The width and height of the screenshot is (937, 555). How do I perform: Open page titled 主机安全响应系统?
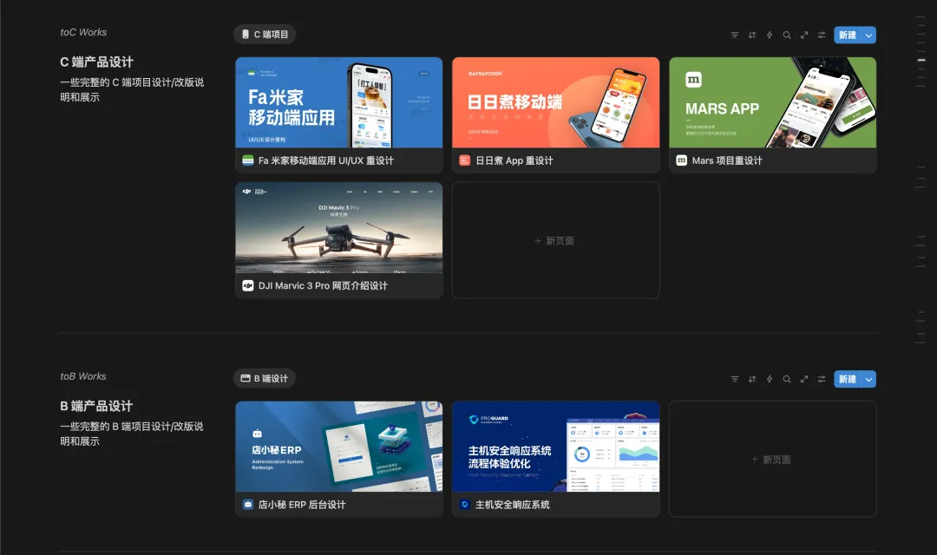(512, 505)
